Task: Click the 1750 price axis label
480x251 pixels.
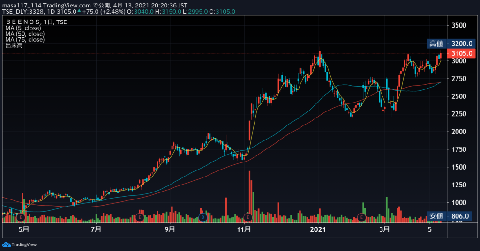Action: tap(459, 149)
